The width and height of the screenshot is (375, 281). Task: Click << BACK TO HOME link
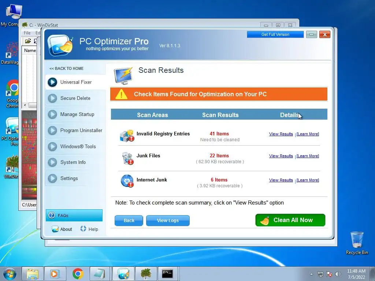(66, 68)
